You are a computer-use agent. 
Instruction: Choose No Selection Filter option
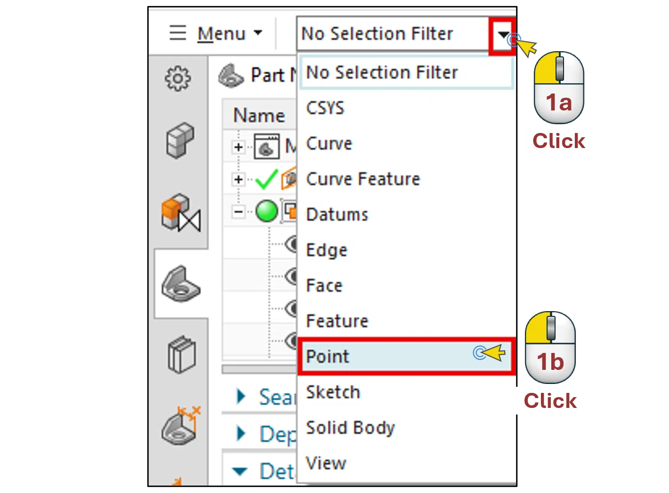[381, 72]
